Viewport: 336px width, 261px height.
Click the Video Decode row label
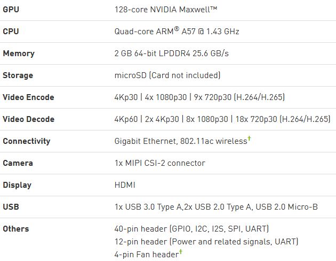28,119
